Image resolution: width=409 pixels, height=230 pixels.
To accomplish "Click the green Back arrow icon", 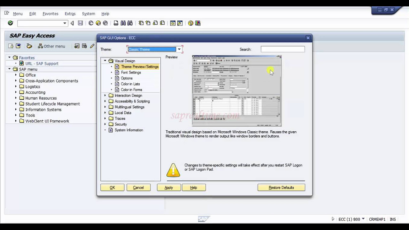I will 91,23.
